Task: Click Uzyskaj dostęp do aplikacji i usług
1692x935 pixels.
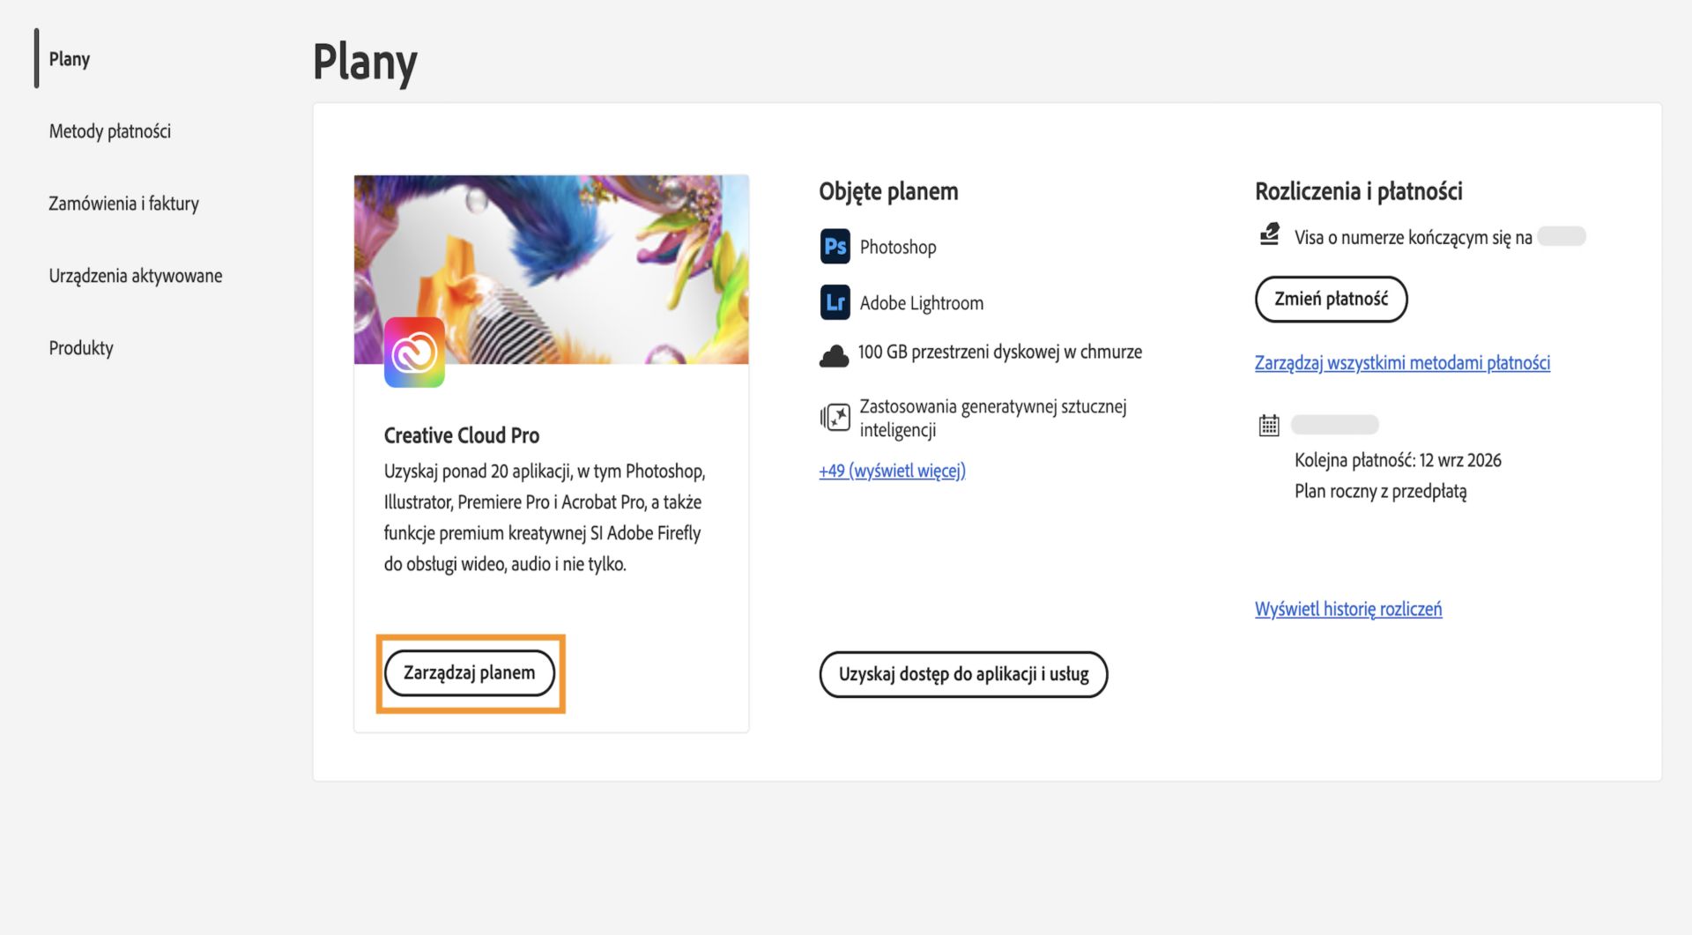Action: [963, 674]
